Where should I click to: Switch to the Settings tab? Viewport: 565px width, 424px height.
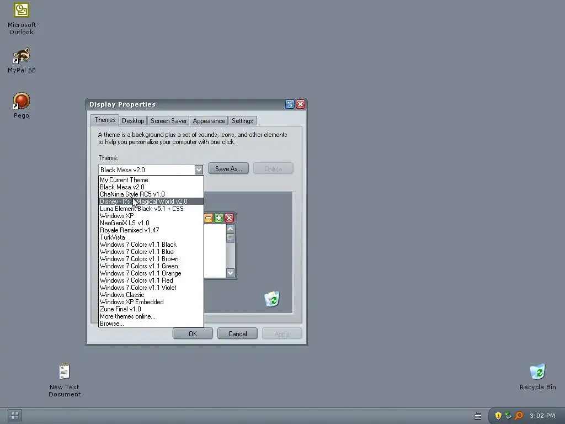pyautogui.click(x=242, y=121)
